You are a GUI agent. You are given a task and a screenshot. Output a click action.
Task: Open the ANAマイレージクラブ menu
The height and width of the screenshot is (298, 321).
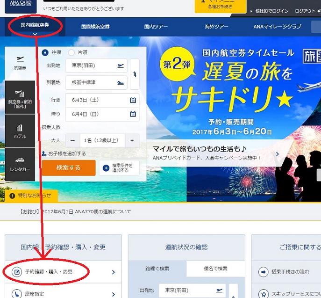277,27
